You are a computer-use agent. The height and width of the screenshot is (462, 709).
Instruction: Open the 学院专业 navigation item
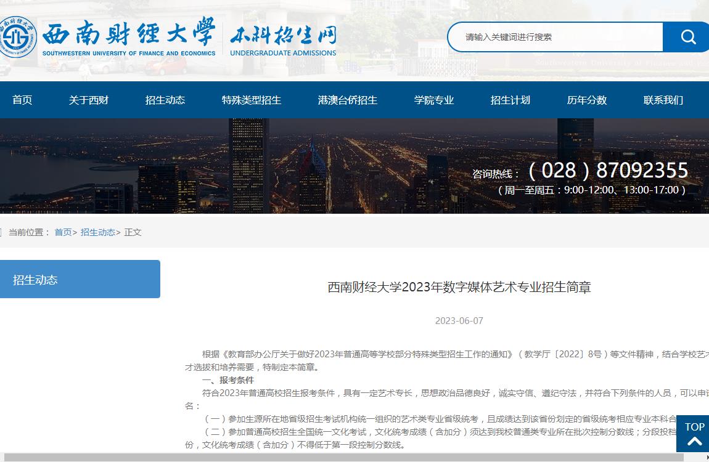[x=433, y=100]
